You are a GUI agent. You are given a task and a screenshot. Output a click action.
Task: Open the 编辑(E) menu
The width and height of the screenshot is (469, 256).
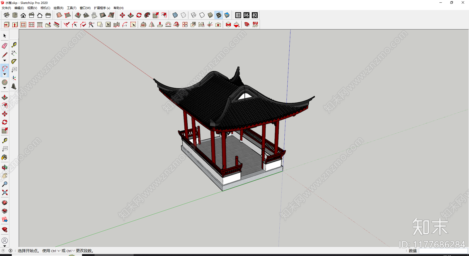point(19,8)
